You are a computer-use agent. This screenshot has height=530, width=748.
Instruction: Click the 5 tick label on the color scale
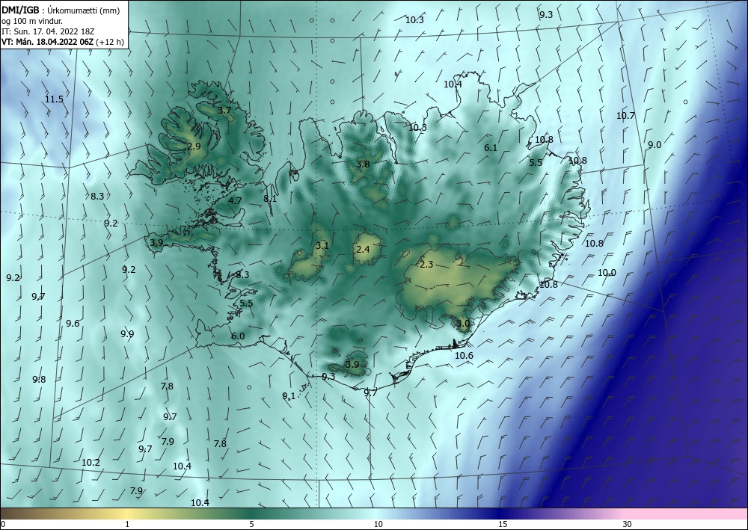(x=251, y=525)
